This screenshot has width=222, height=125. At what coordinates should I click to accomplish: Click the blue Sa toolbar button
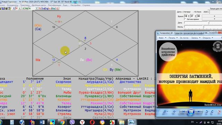(x=43, y=8)
